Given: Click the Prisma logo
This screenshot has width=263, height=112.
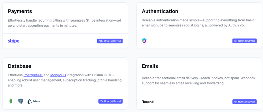Looking at the screenshot, I should [34, 101].
